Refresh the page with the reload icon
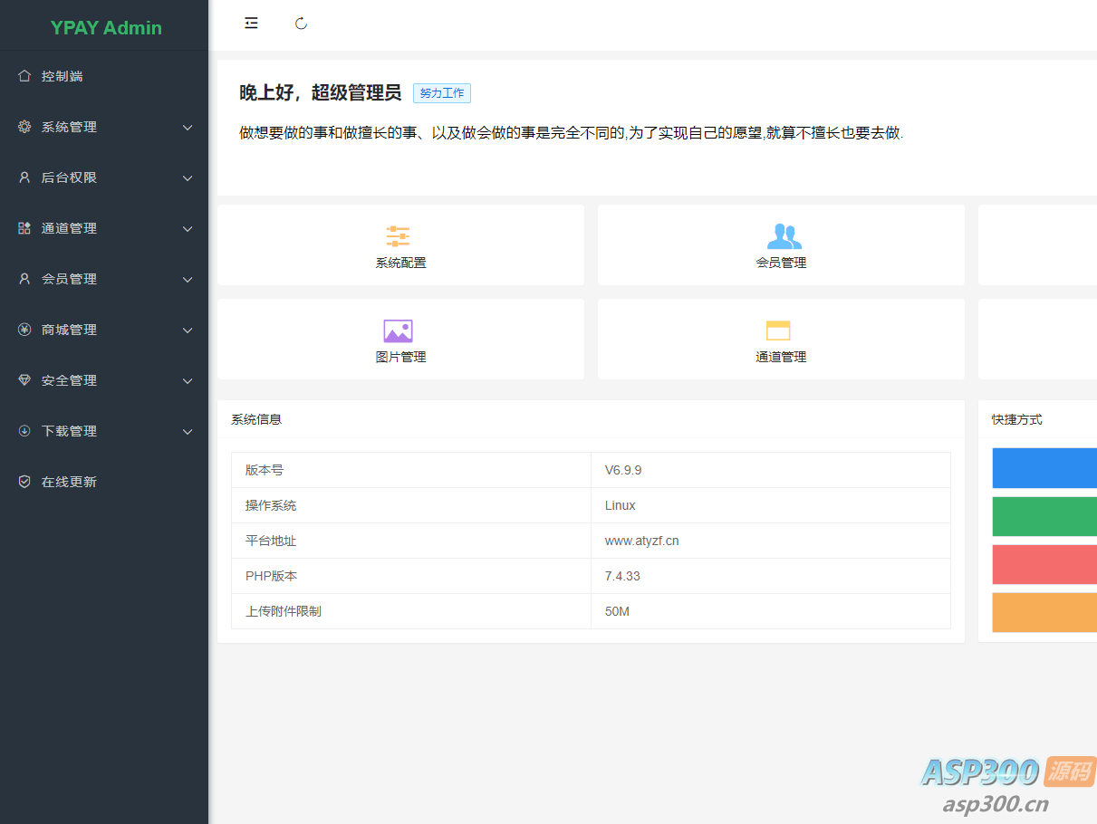1097x824 pixels. (x=301, y=23)
